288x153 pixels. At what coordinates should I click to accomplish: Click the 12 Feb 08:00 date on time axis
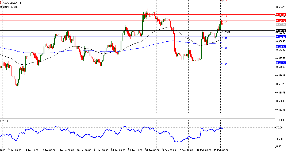click(203, 150)
